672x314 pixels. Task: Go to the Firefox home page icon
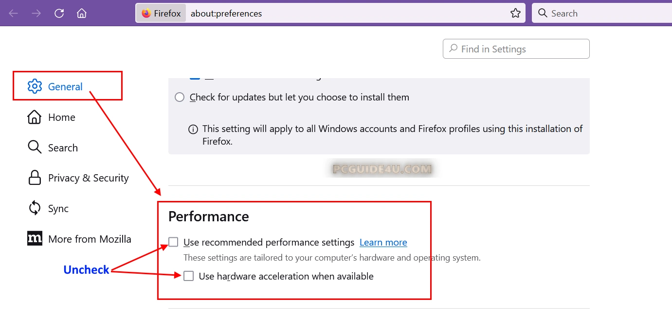pyautogui.click(x=82, y=13)
